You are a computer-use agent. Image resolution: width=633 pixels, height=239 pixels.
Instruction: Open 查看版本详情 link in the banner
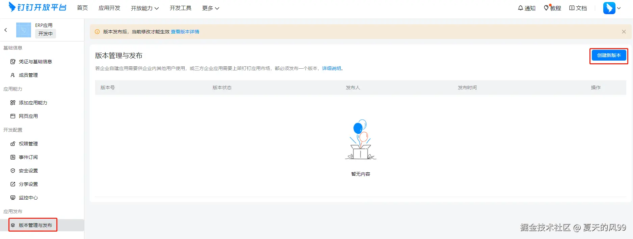(x=185, y=32)
